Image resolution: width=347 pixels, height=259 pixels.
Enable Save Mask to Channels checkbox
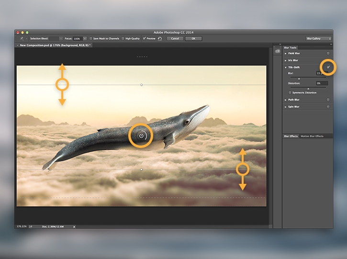(91, 38)
